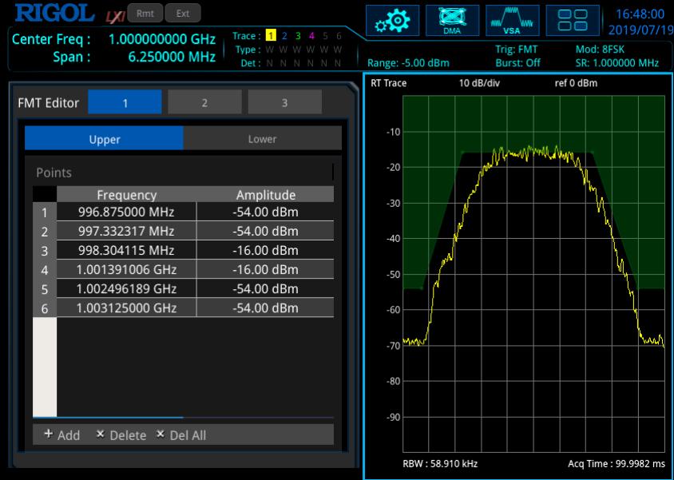This screenshot has width=674, height=480.
Task: Select frequency cell 996.875000 MHz
Action: [x=126, y=212]
